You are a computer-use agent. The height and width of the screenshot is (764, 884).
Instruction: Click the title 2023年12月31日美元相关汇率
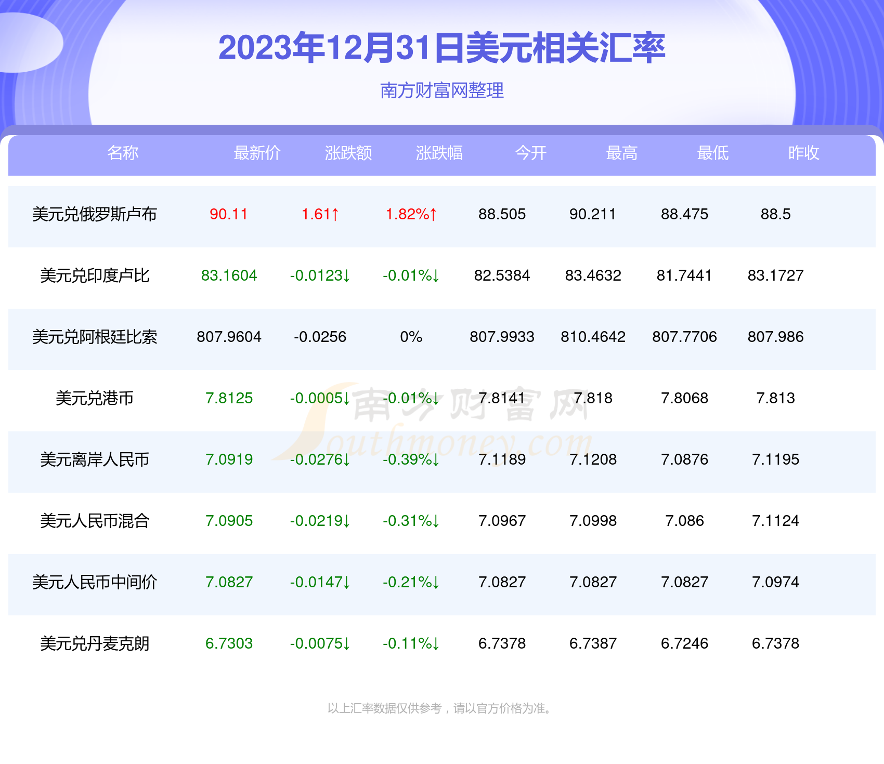coord(441,48)
